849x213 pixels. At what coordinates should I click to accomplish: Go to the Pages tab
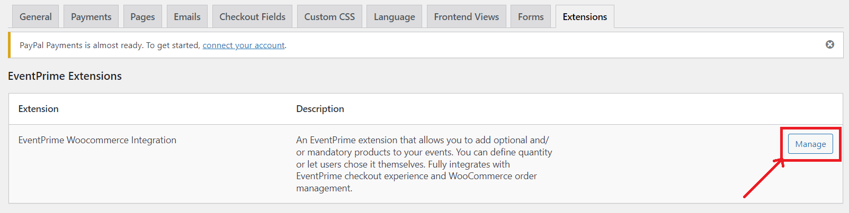[x=142, y=17]
